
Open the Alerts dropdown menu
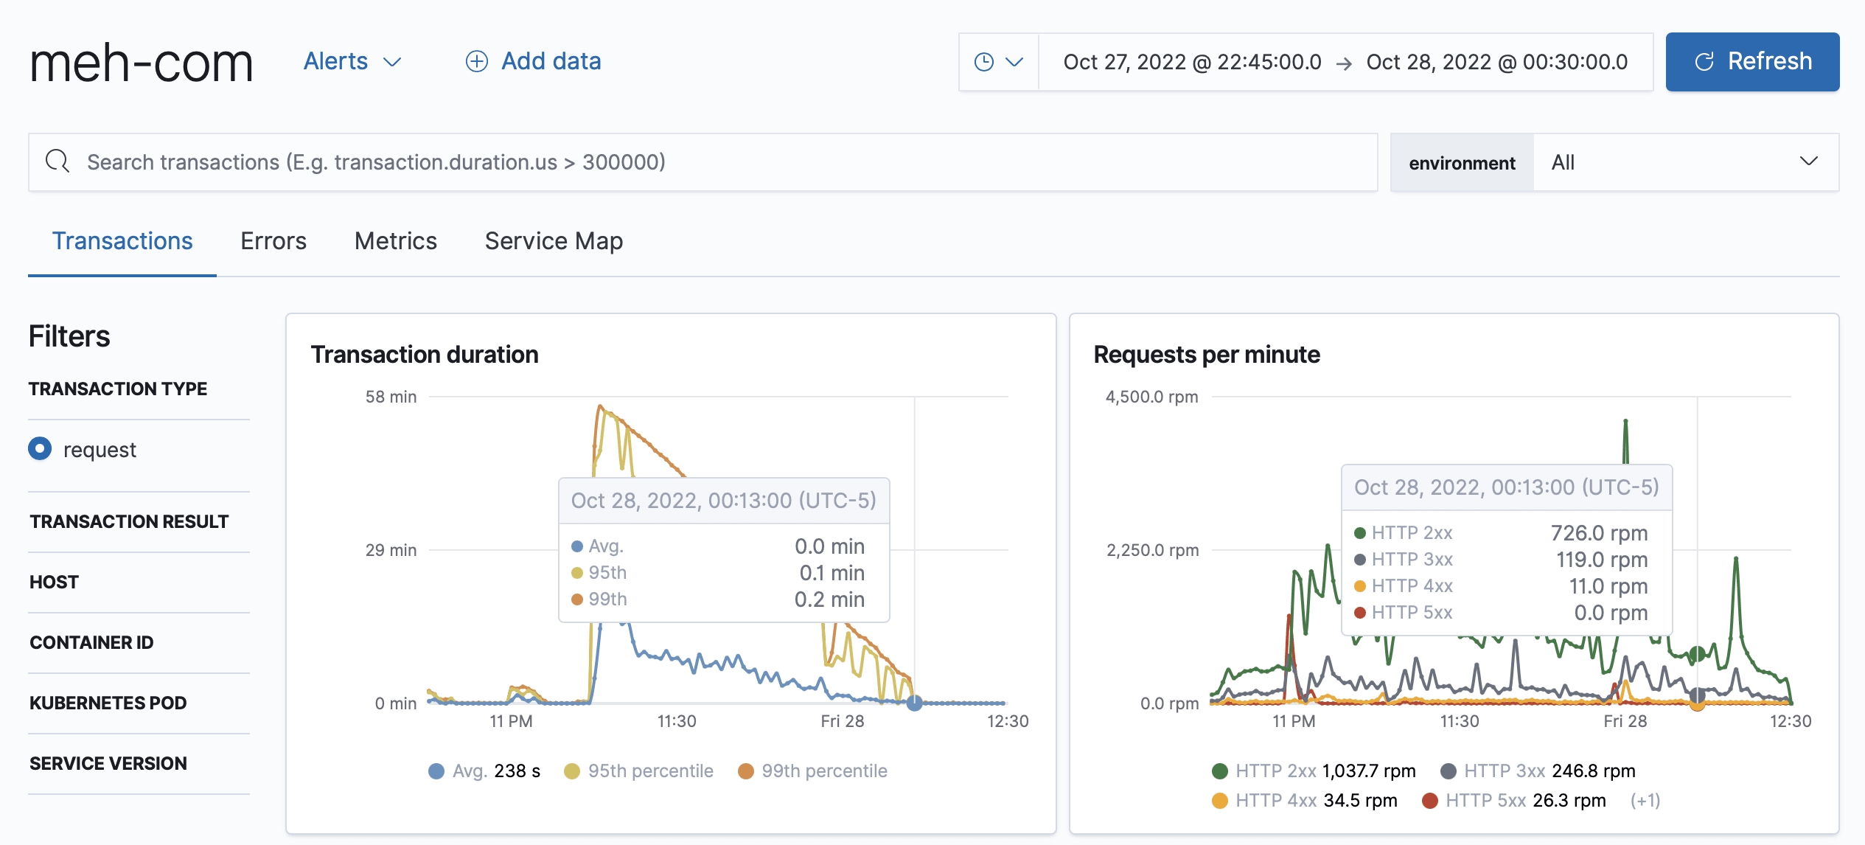[x=352, y=61]
